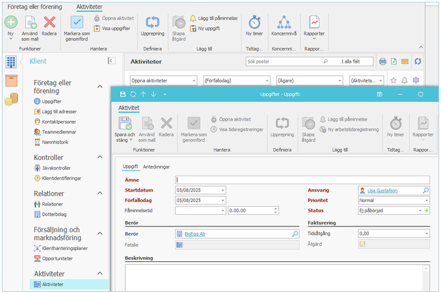Image resolution: width=441 pixels, height=293 pixels.
Task: Expand the Prioritet Normal dropdown
Action: coord(394,200)
